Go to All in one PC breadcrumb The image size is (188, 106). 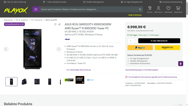click(51, 20)
